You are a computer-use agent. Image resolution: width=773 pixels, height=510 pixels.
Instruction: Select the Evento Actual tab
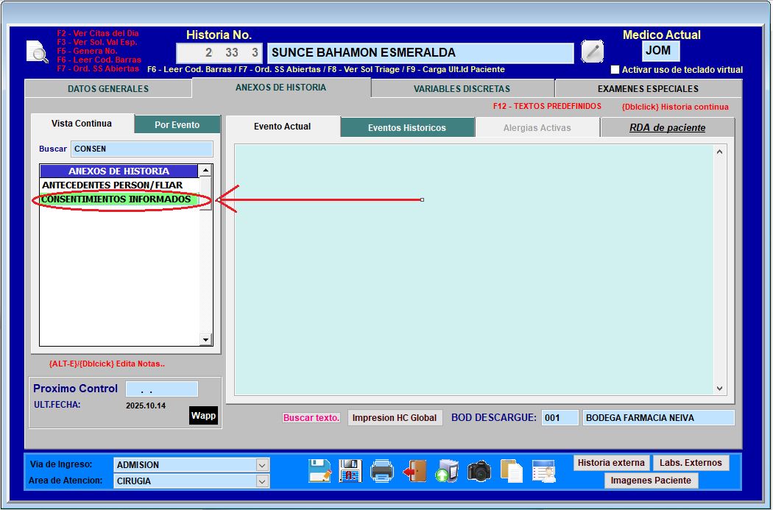pos(283,127)
